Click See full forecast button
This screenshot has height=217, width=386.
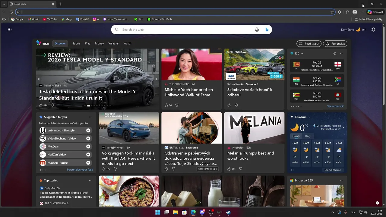point(333,170)
